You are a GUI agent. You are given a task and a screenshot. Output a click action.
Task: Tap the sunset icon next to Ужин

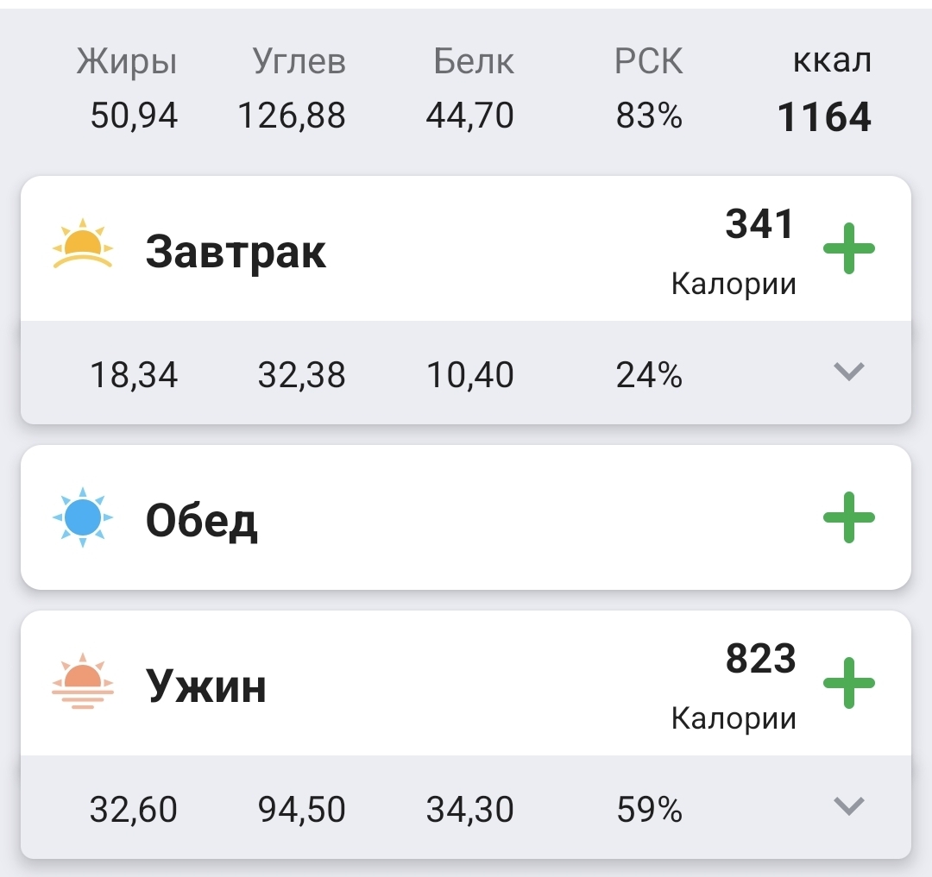click(83, 681)
